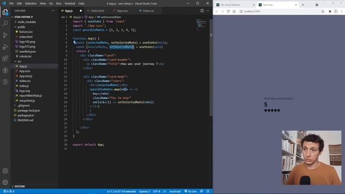Click JavaScript language mode selector
345x194 pixels.
click(x=175, y=191)
